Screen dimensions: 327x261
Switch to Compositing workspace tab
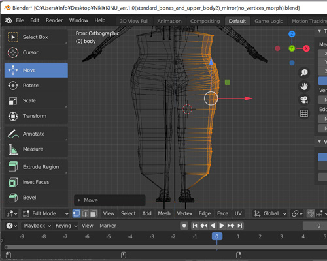pyautogui.click(x=205, y=21)
